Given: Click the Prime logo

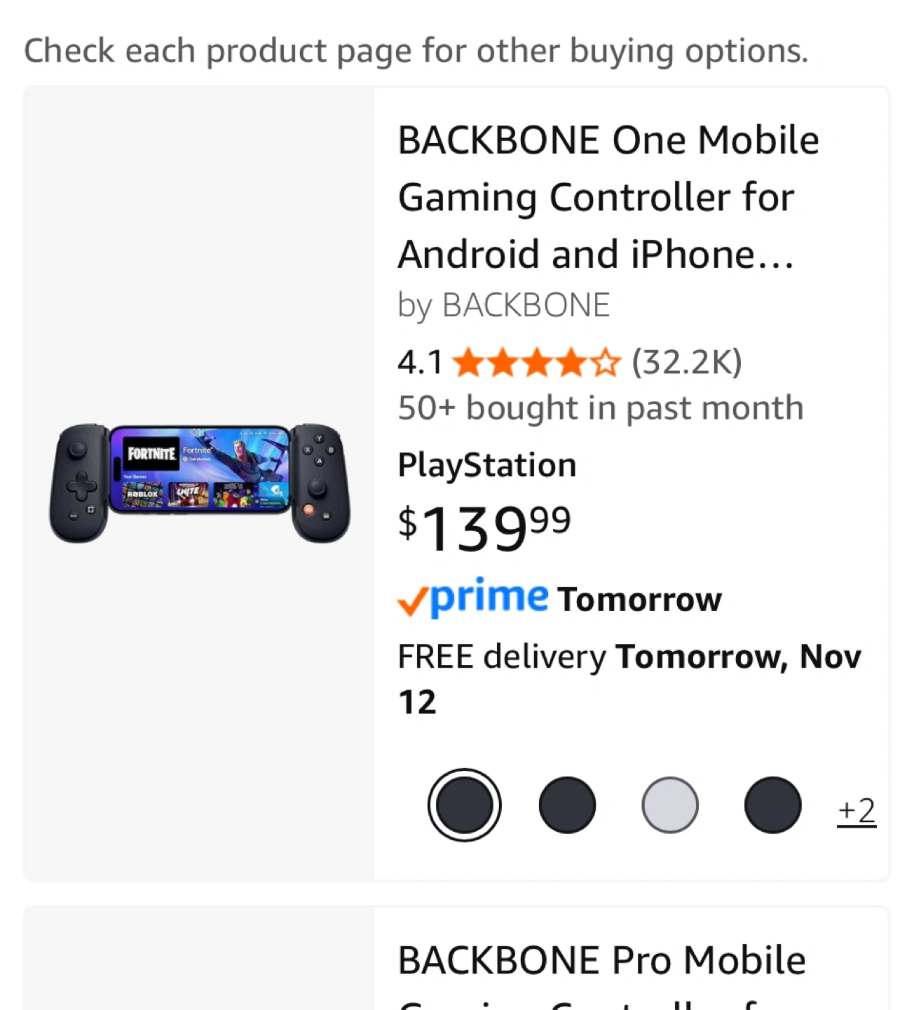Looking at the screenshot, I should [x=489, y=598].
